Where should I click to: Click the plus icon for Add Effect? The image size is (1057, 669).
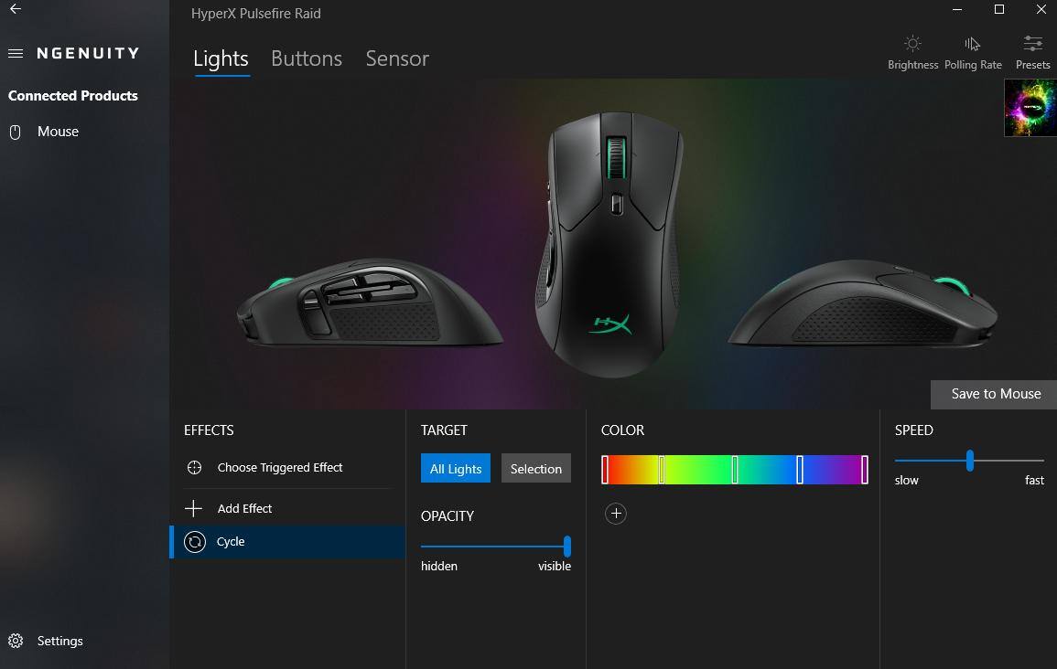(193, 508)
